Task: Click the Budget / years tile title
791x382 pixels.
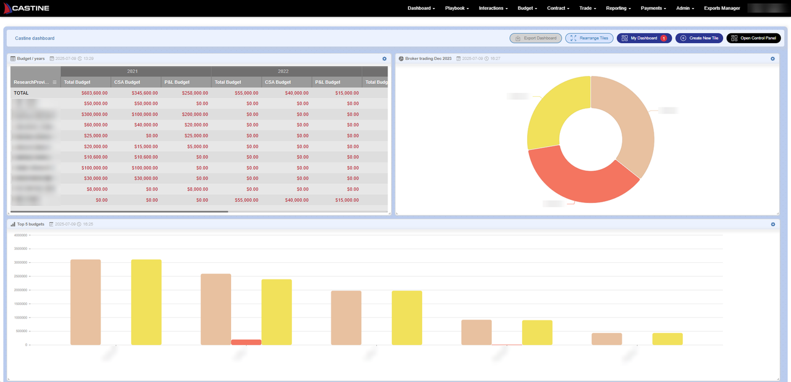Action: pos(31,59)
